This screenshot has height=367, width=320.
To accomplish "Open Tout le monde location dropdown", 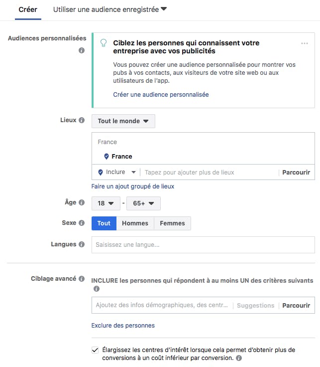I will click(x=123, y=121).
